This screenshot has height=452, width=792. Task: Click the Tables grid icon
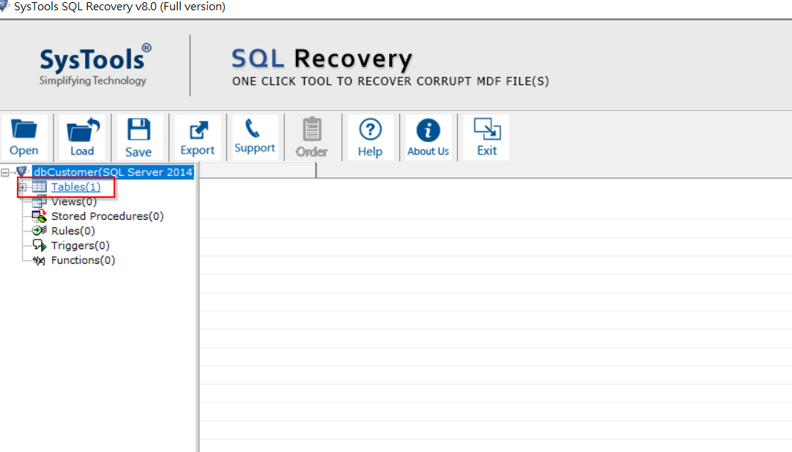40,187
